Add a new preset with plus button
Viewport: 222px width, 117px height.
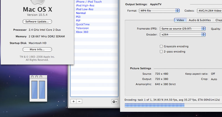pos(74,101)
